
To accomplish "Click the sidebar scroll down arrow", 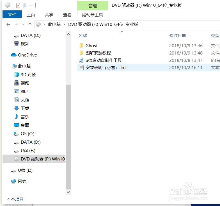I will click(x=68, y=192).
